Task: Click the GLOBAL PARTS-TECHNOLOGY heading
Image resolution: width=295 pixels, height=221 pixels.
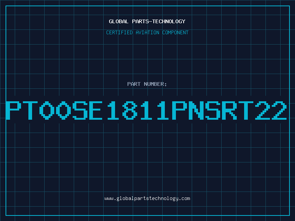Action: tap(147, 21)
